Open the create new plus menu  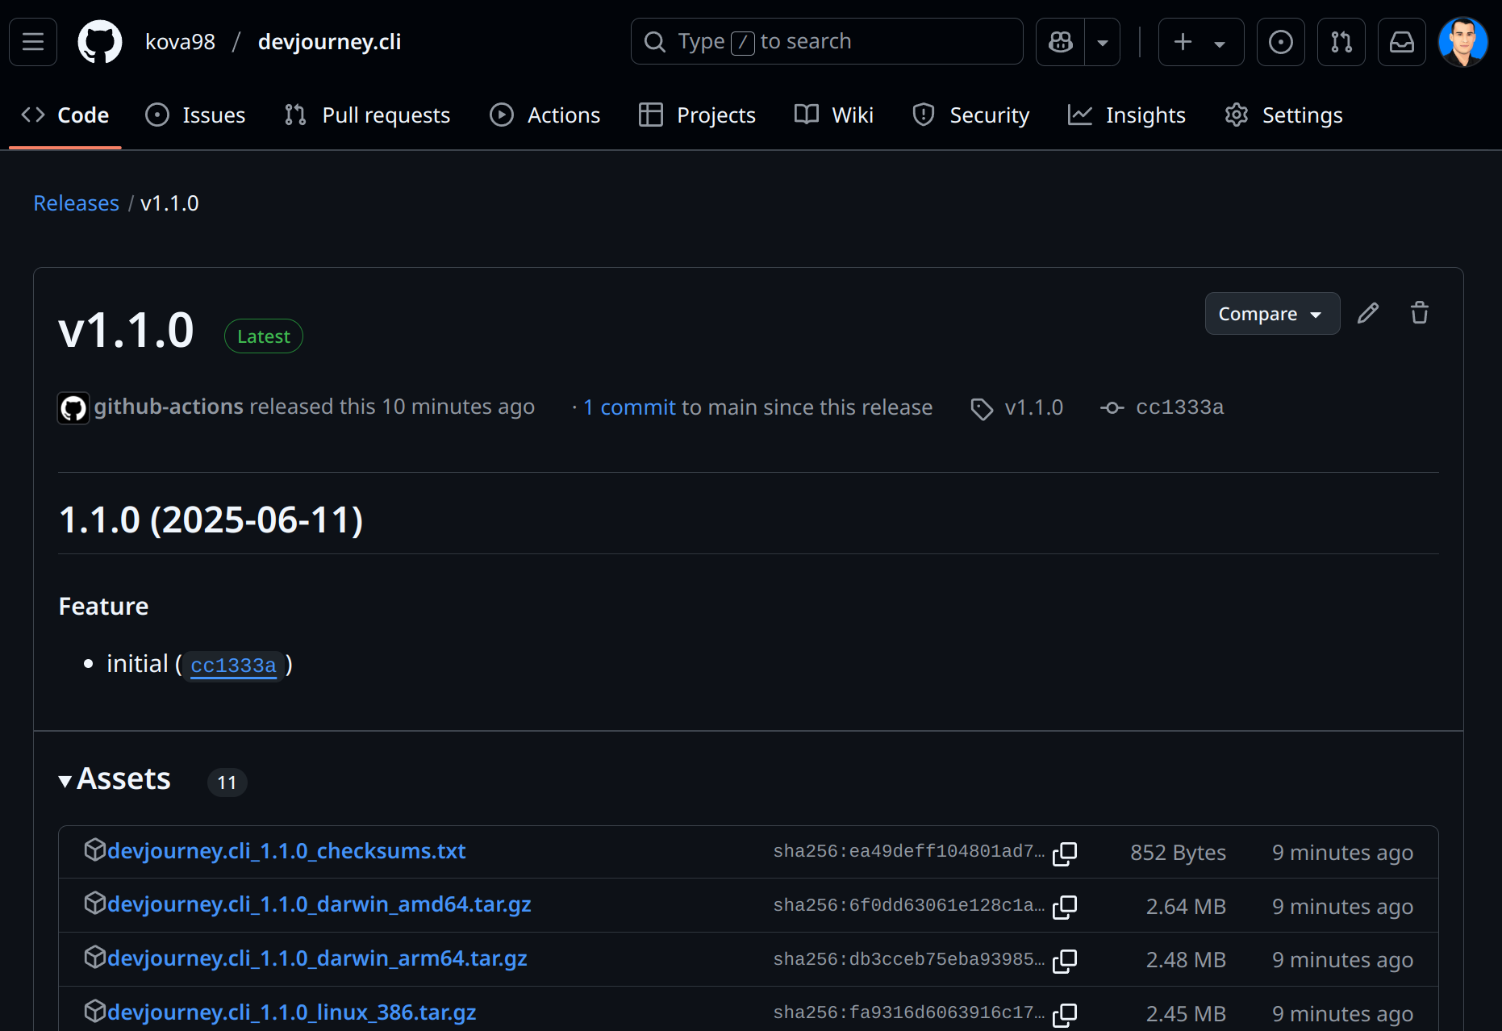(1201, 42)
